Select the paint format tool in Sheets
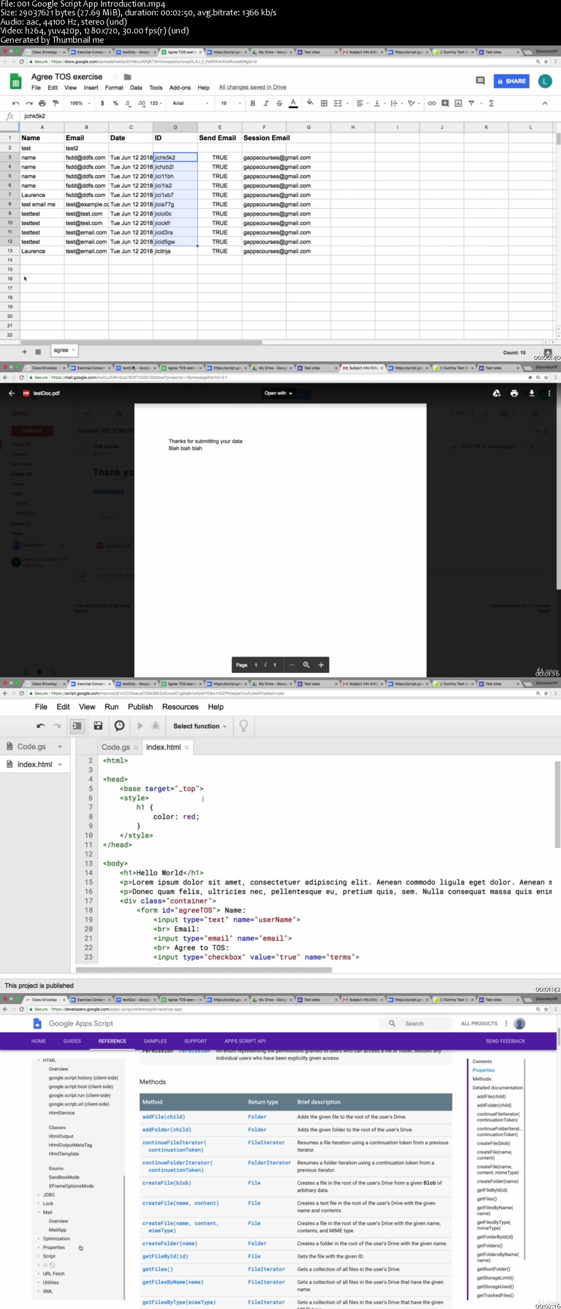The height and width of the screenshot is (1309, 561). (x=55, y=103)
